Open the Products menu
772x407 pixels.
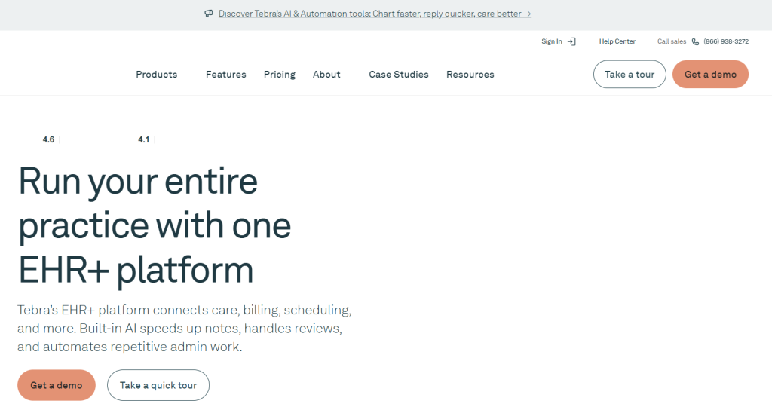pos(157,75)
